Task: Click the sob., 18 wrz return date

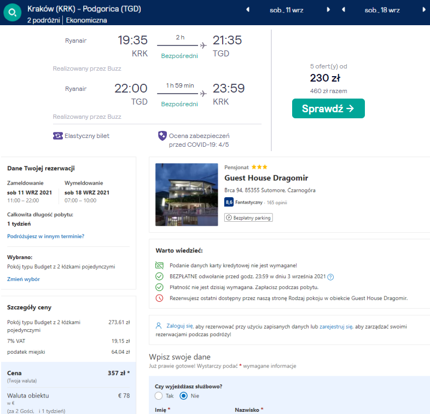Action: [x=382, y=10]
